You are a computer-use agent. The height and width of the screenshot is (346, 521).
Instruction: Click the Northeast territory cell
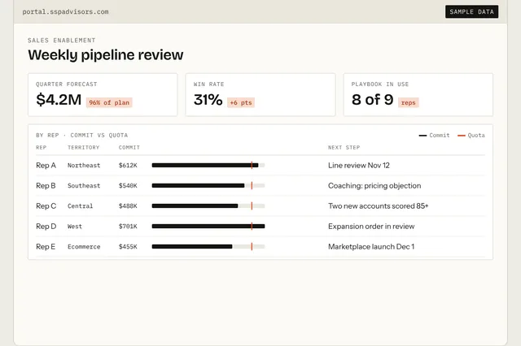tap(84, 166)
